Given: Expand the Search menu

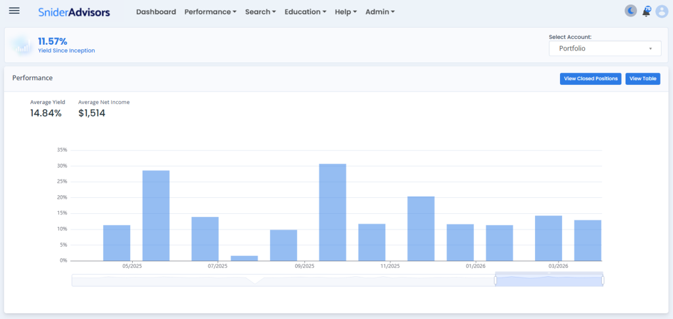Looking at the screenshot, I should coord(260,12).
